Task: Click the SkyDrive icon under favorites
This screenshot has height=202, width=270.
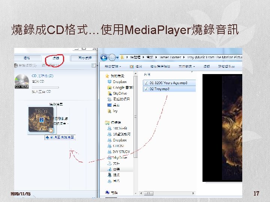Action: coord(109,94)
